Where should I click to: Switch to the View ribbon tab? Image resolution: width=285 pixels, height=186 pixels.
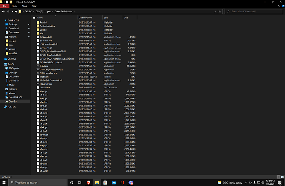pos(34,7)
